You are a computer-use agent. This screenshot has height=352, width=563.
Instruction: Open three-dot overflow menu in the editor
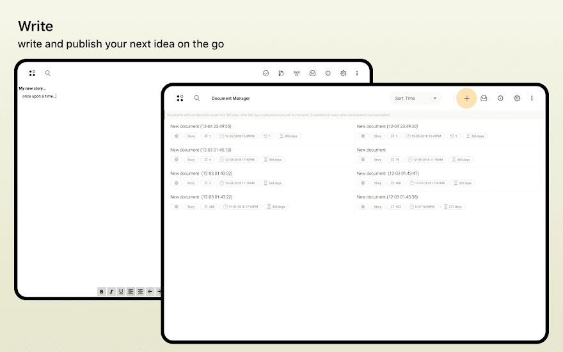tap(357, 74)
